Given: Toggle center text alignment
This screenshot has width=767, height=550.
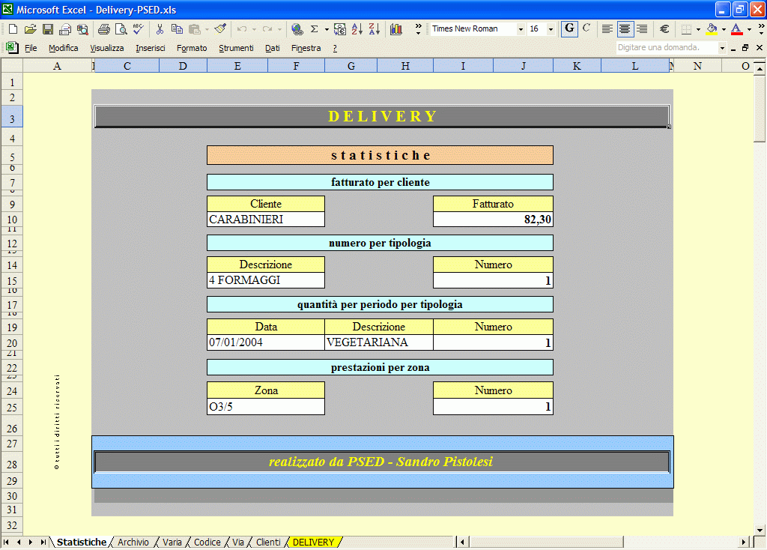Looking at the screenshot, I should click(x=625, y=29).
